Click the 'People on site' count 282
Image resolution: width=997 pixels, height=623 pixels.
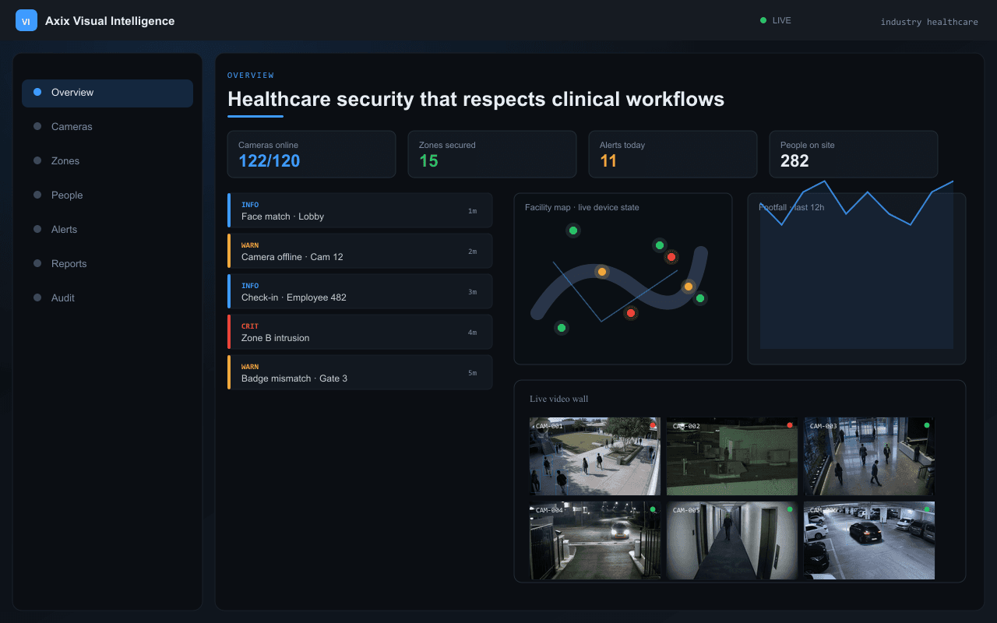coord(794,161)
